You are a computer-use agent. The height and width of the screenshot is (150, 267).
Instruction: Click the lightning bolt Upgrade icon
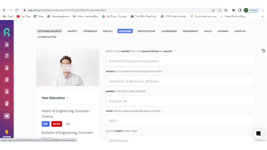tap(7, 133)
